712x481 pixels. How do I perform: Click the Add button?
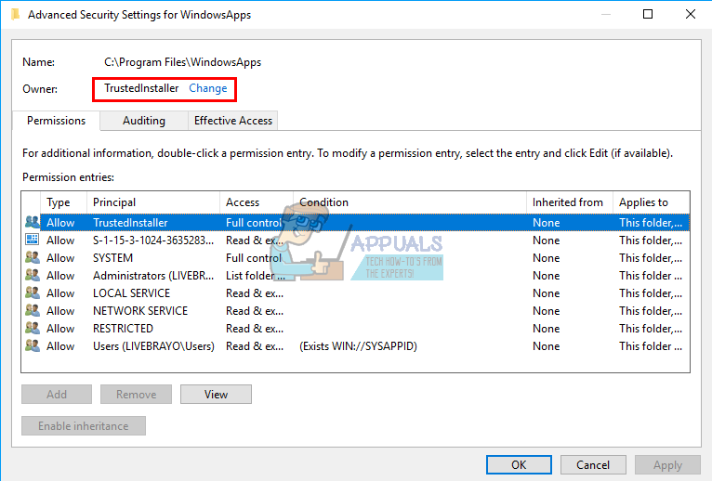(x=57, y=395)
